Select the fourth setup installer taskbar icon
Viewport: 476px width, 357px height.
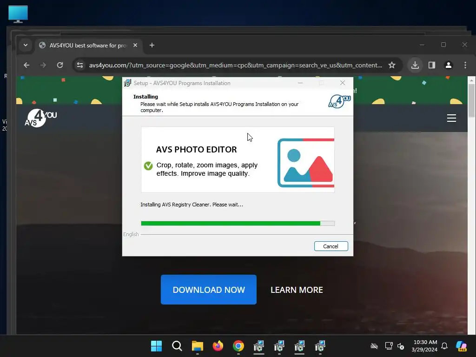[320, 346]
